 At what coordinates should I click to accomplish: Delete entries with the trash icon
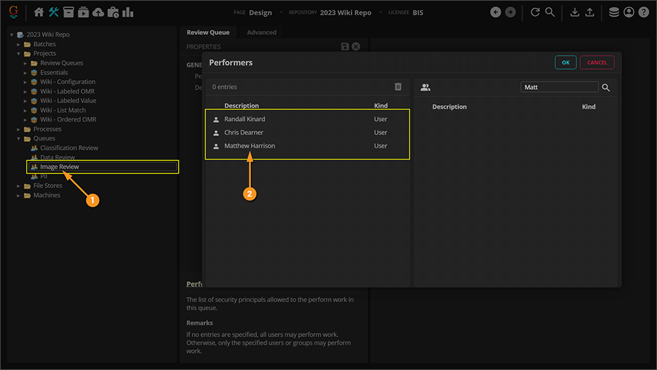[397, 87]
